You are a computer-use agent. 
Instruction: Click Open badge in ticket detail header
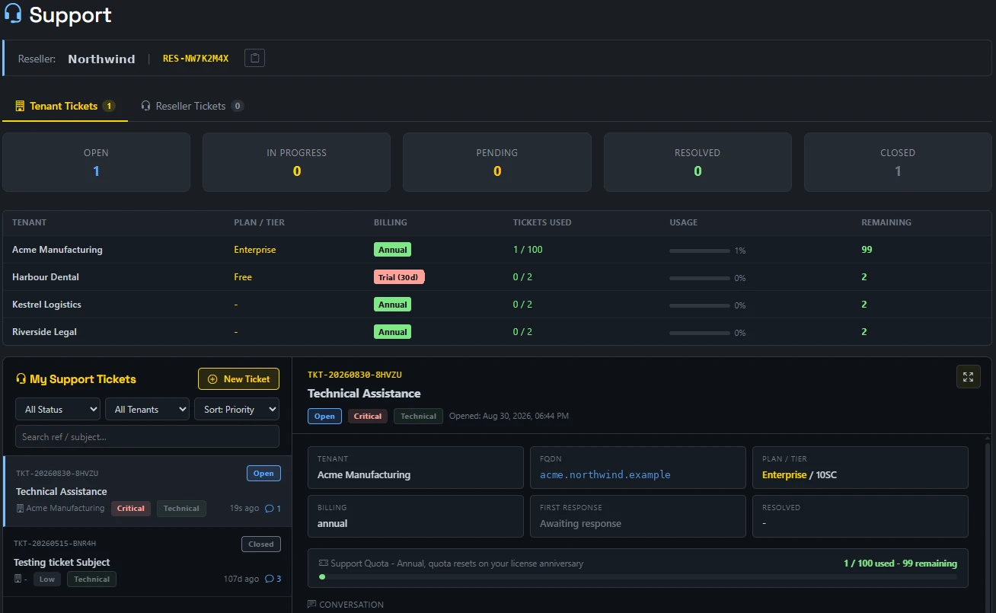(x=324, y=416)
